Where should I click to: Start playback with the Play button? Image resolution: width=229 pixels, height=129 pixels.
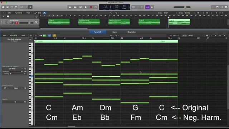click(x=86, y=7)
